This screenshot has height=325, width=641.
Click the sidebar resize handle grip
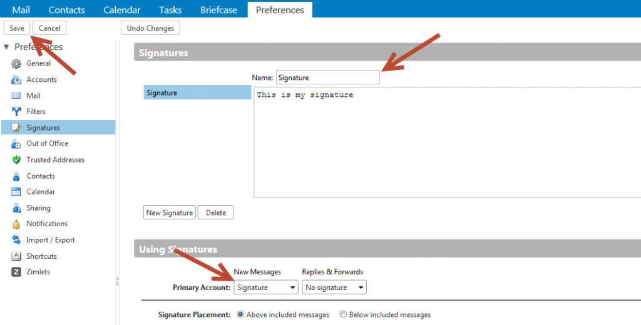(x=117, y=281)
